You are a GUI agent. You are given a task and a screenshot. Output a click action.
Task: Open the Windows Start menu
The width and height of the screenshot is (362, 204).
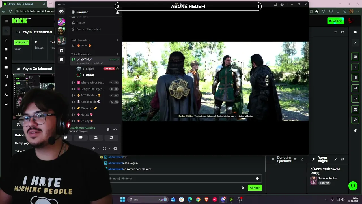[x=122, y=199]
